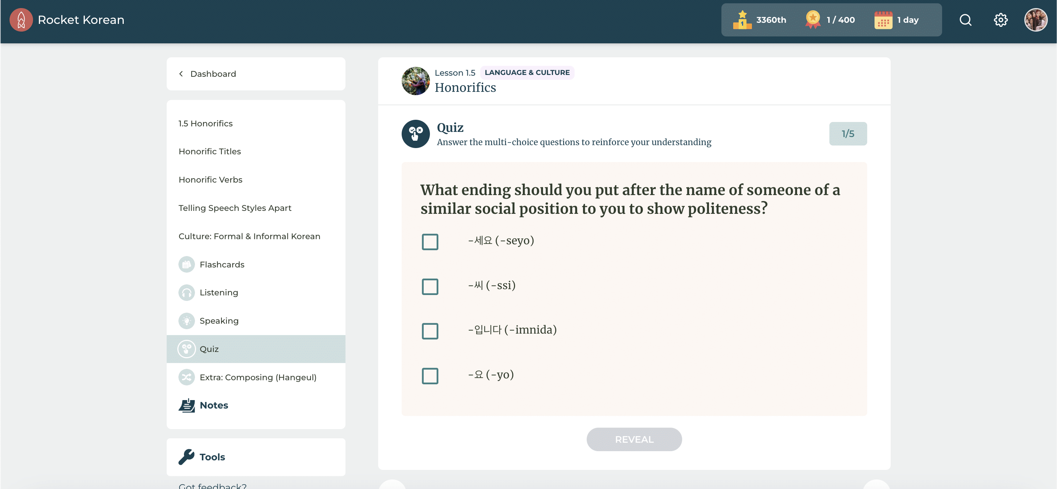Click the streak calendar icon
The width and height of the screenshot is (1057, 489).
[883, 20]
